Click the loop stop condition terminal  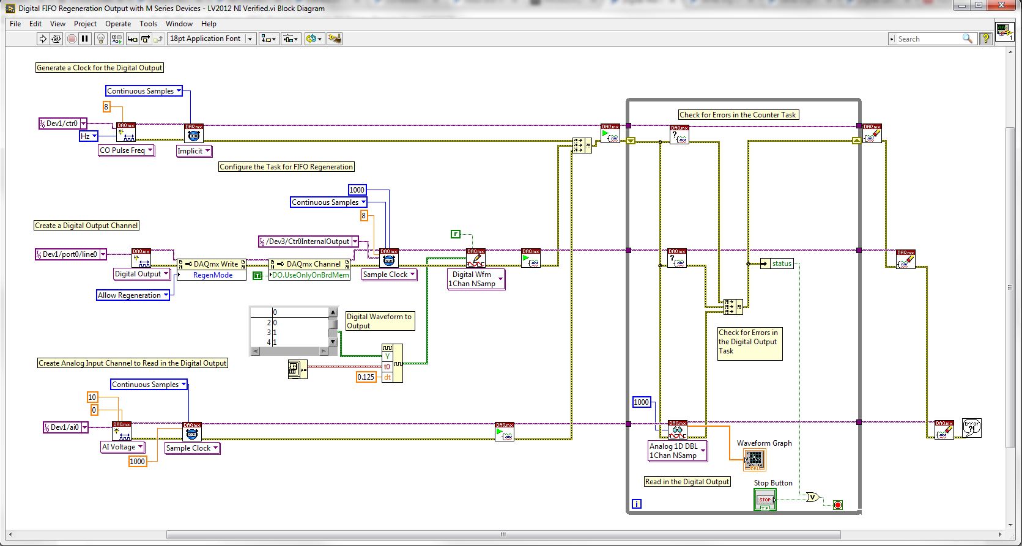[x=838, y=504]
